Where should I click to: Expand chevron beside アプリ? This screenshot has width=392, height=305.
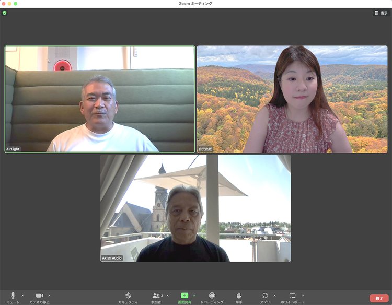point(274,296)
